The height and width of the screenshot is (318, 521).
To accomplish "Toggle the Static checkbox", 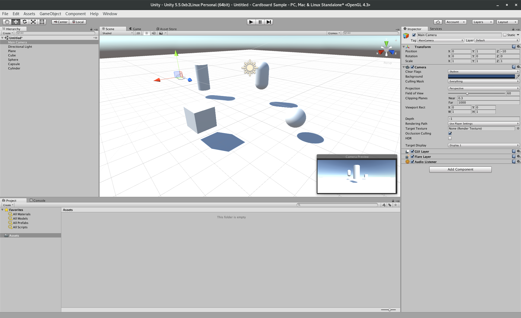I will tap(505, 35).
